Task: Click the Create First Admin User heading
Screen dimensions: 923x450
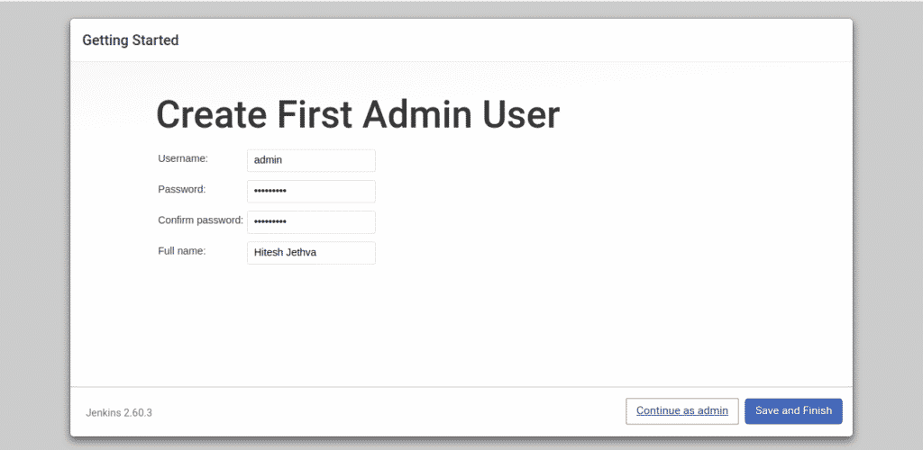Action: [358, 115]
